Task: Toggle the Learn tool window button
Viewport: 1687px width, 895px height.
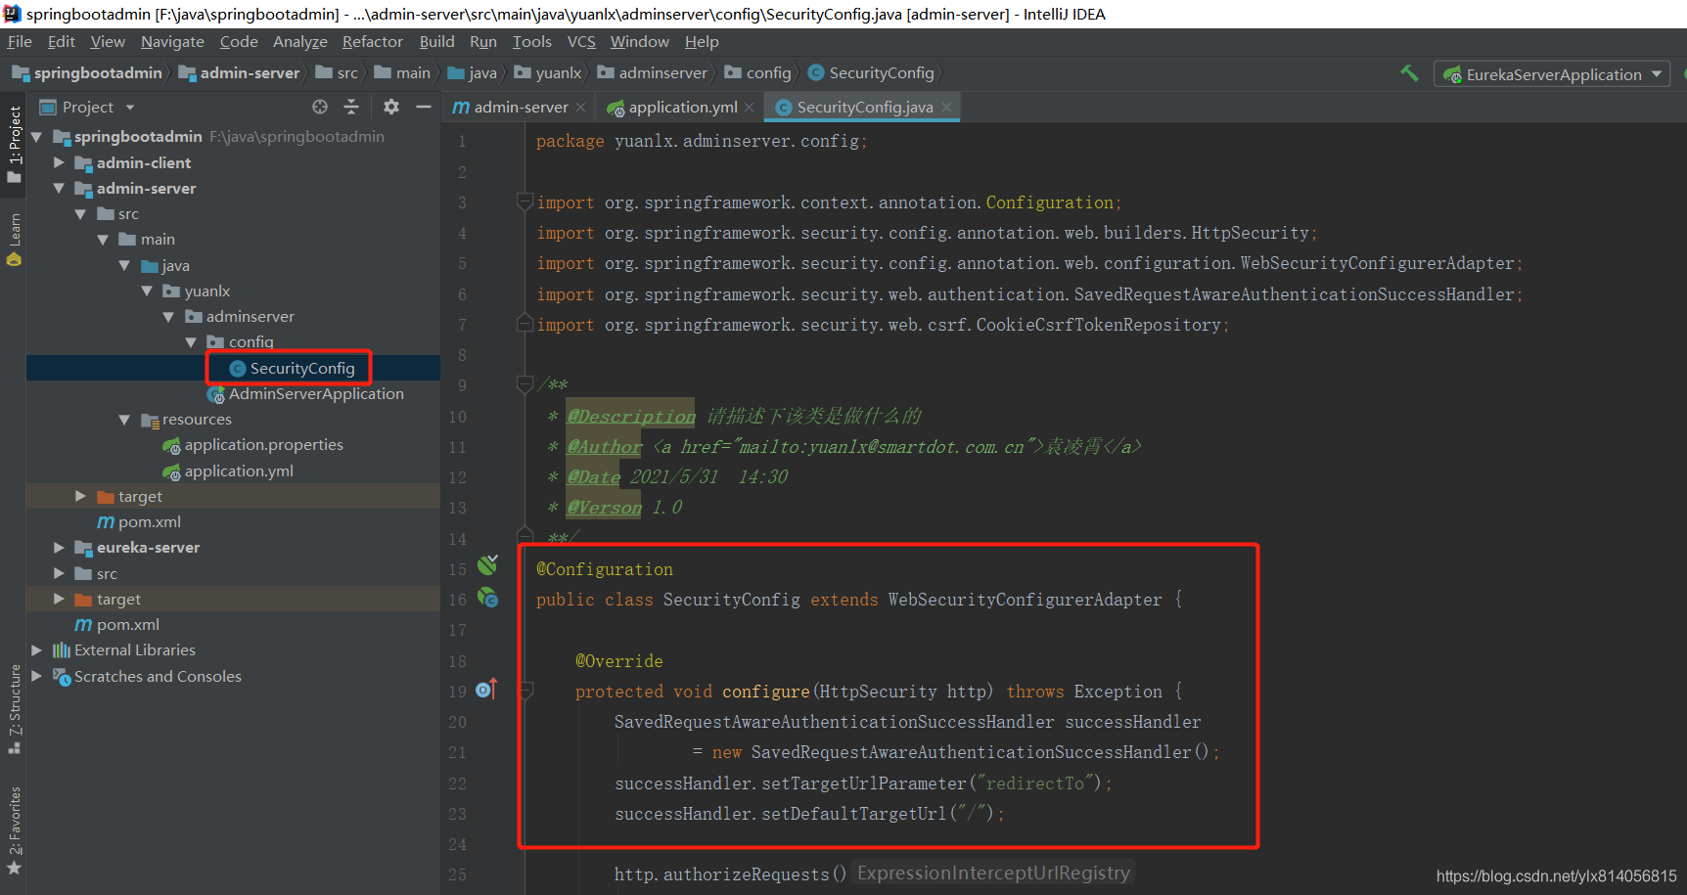Action: tap(14, 240)
